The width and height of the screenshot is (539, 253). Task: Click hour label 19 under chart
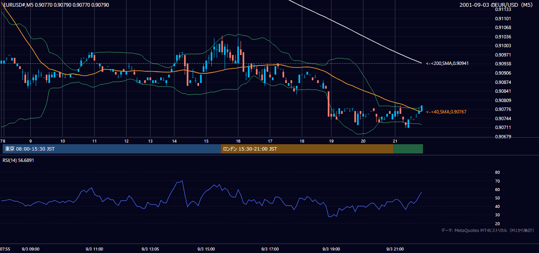331,141
